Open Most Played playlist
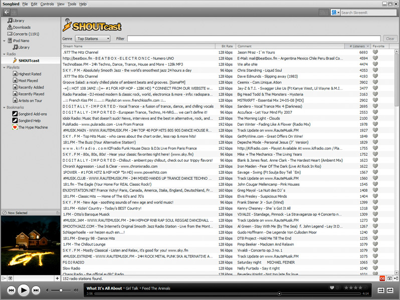 (25, 81)
